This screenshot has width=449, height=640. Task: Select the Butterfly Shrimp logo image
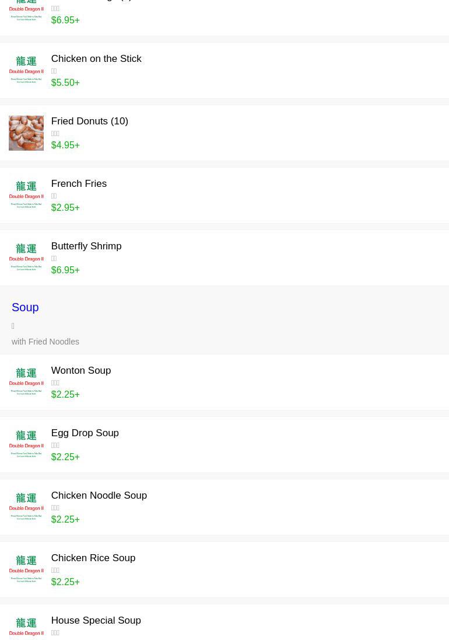26,258
